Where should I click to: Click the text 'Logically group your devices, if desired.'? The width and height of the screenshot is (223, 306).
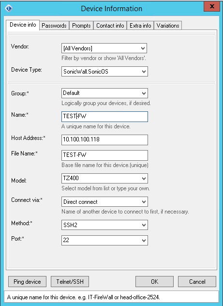[x=106, y=103]
